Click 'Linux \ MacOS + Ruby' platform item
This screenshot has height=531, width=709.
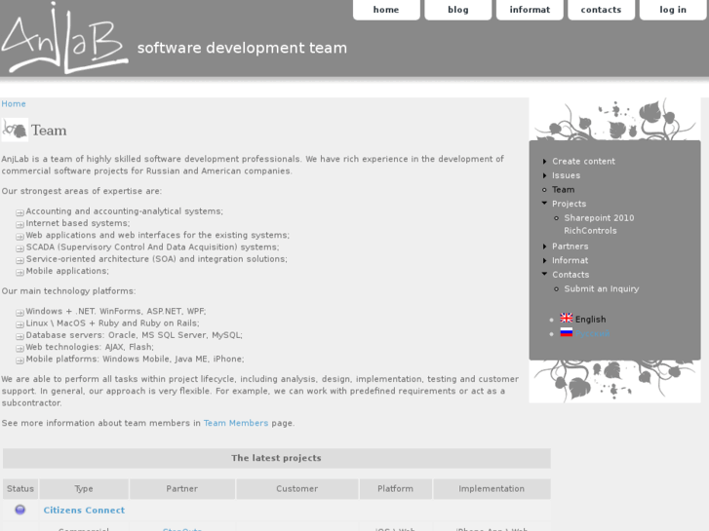click(x=112, y=323)
